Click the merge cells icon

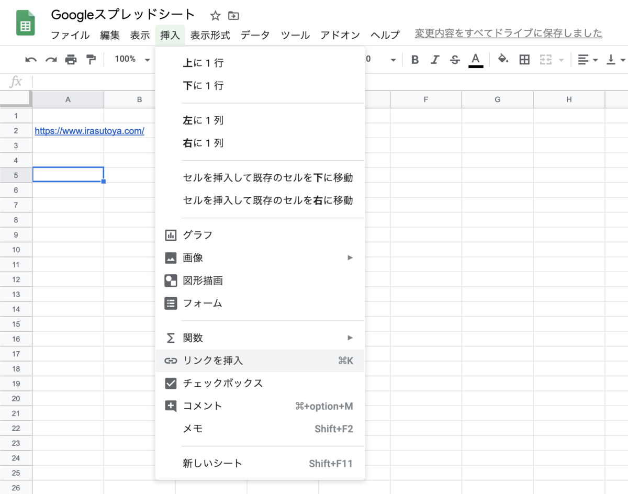tap(546, 60)
